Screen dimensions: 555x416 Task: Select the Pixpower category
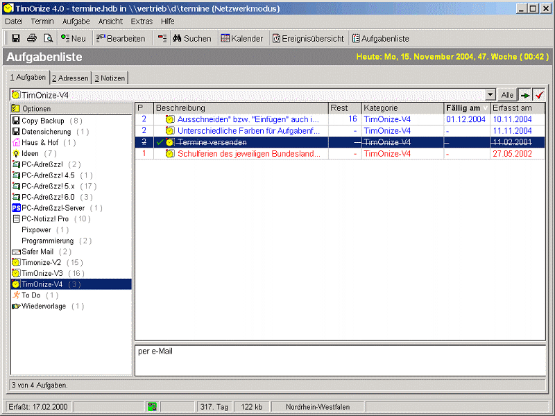coord(71,230)
